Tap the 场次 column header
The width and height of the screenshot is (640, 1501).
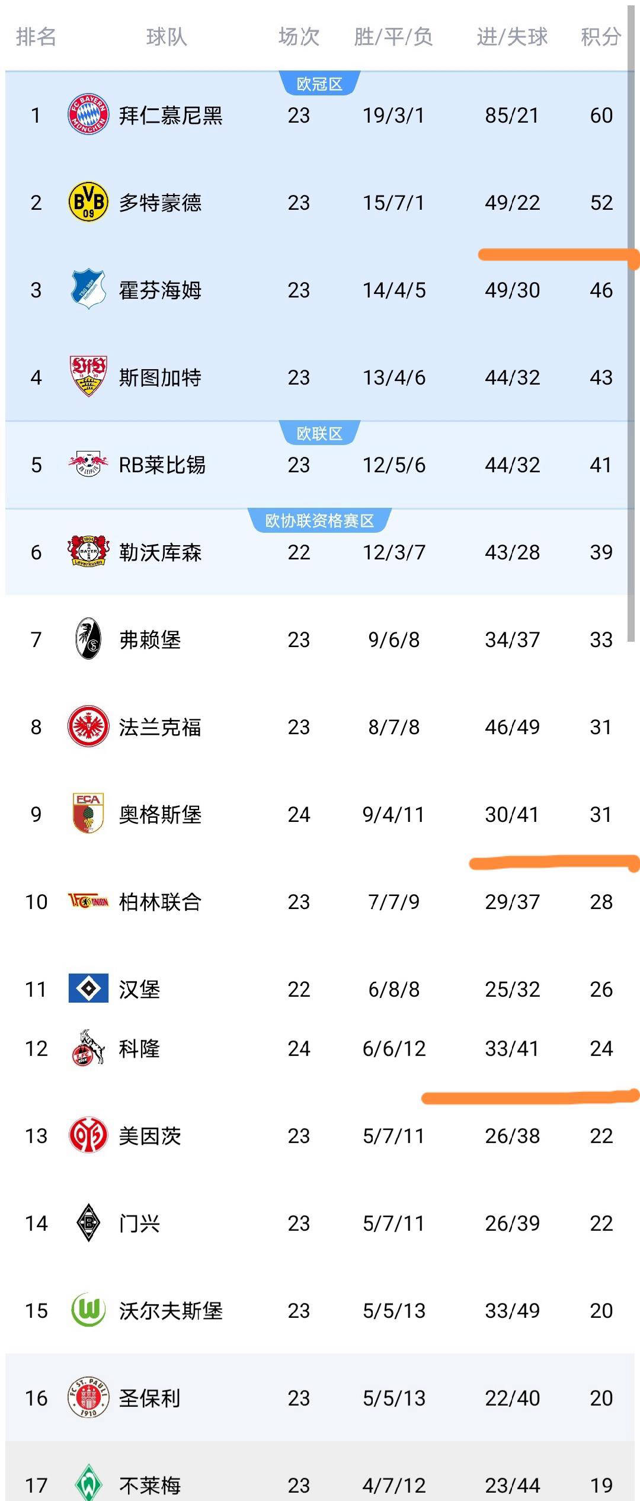[x=299, y=37]
